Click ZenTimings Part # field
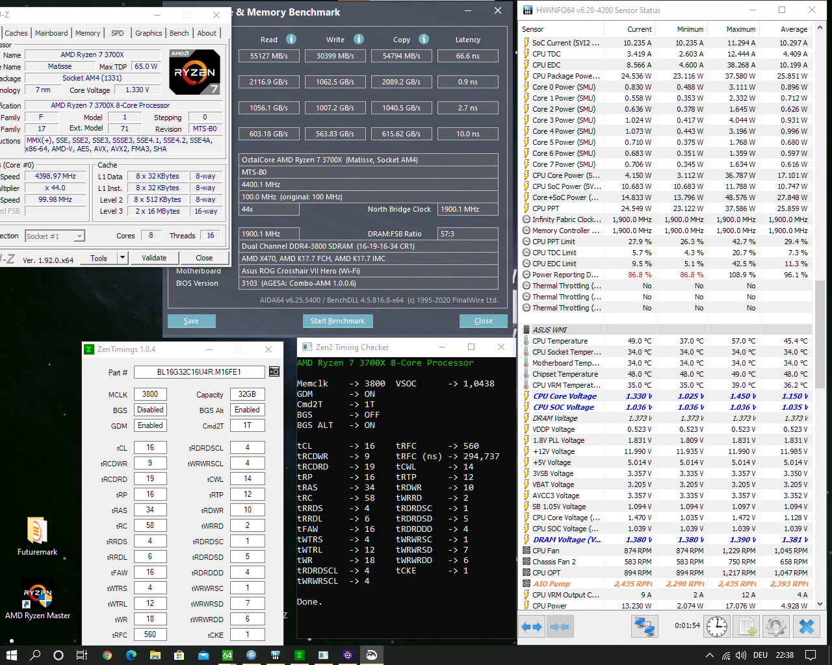Viewport: 832px width, 665px height. pyautogui.click(x=200, y=372)
